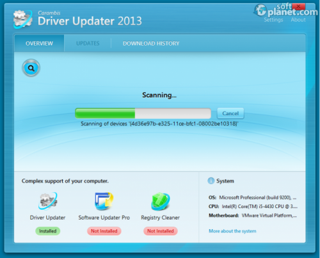
Task: Open the Updates tab
Action: tap(88, 44)
